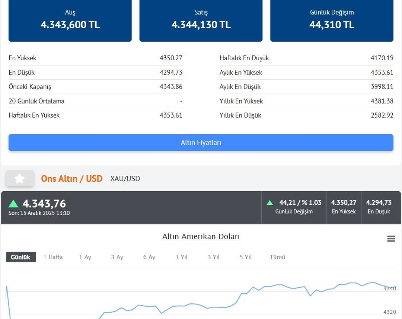Click the XAU/USD symbol label
The width and height of the screenshot is (402, 319).
click(x=125, y=179)
